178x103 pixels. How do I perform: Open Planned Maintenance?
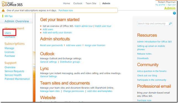pyautogui.click(x=17, y=79)
